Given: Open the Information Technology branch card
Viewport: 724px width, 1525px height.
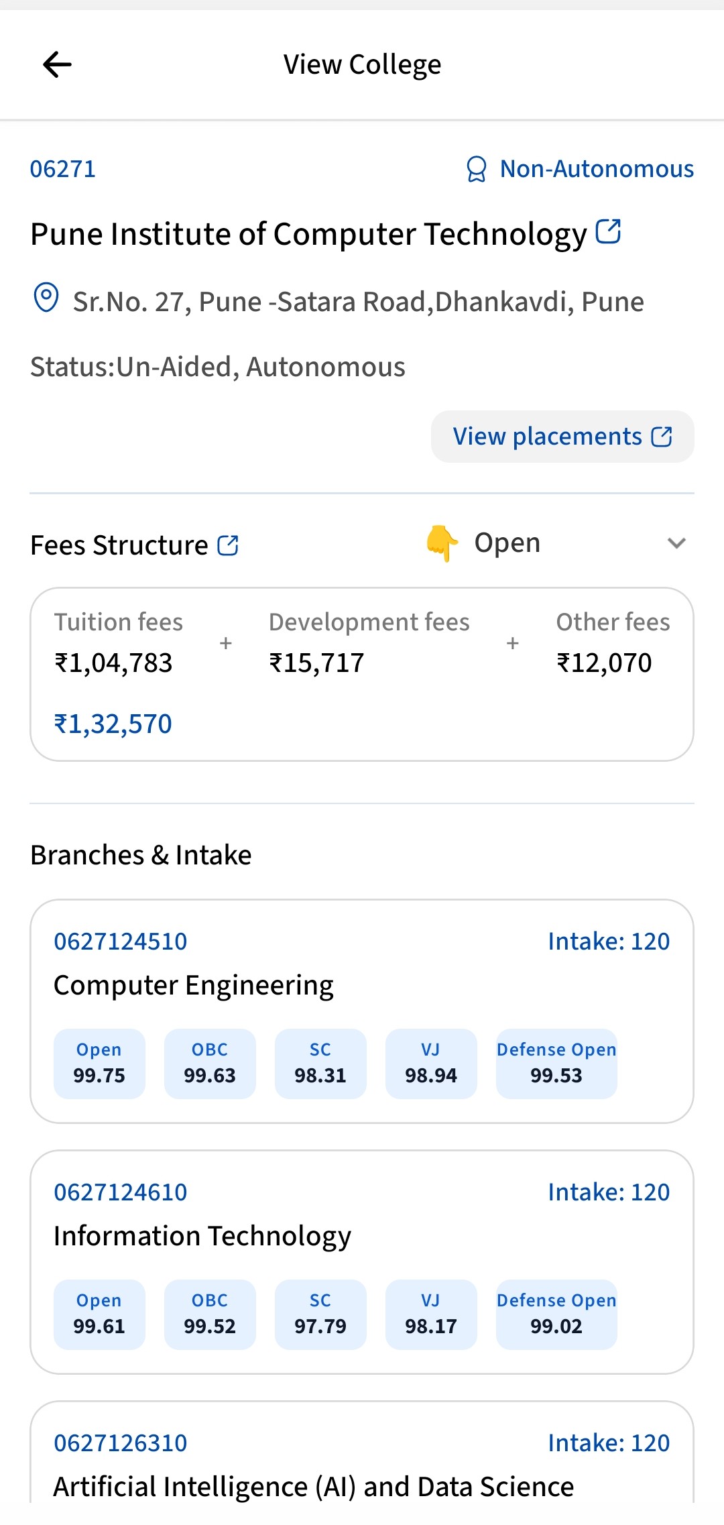Looking at the screenshot, I should (362, 1262).
